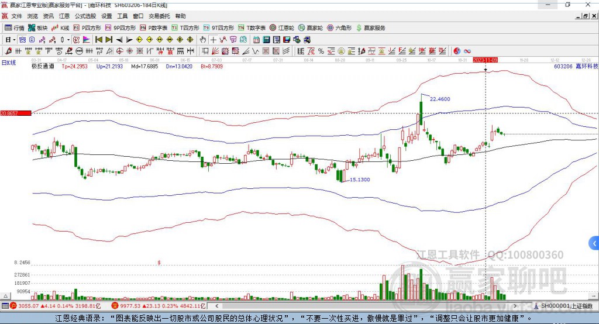
Task: Click the red pencil drawing icon
Action: 8,51
